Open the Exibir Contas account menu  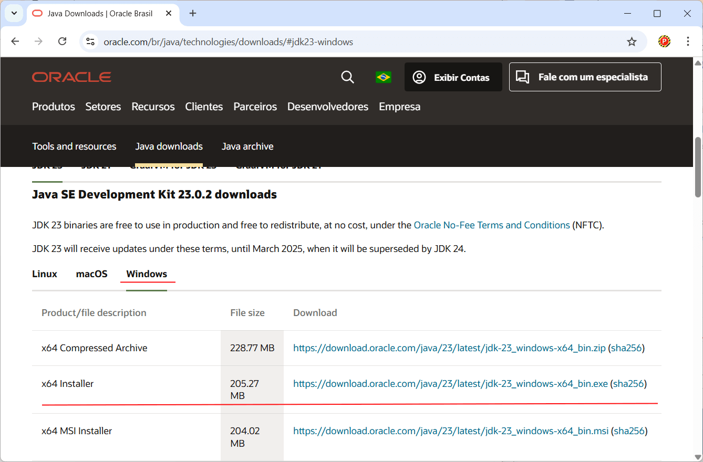pos(453,77)
